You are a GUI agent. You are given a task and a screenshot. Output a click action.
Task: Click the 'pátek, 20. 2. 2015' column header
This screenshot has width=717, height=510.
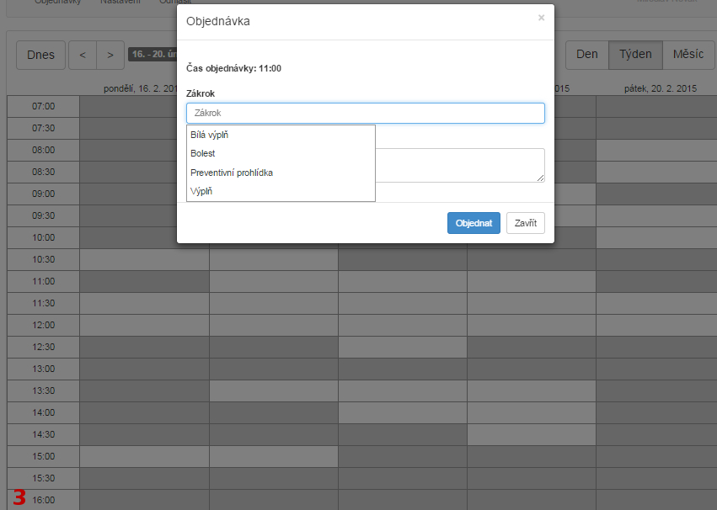660,88
